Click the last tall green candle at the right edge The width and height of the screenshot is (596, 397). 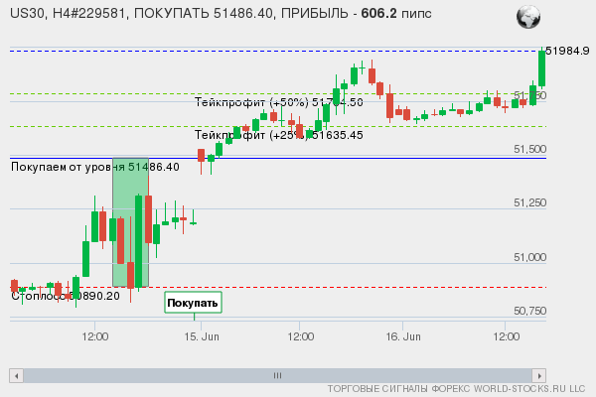pyautogui.click(x=541, y=68)
